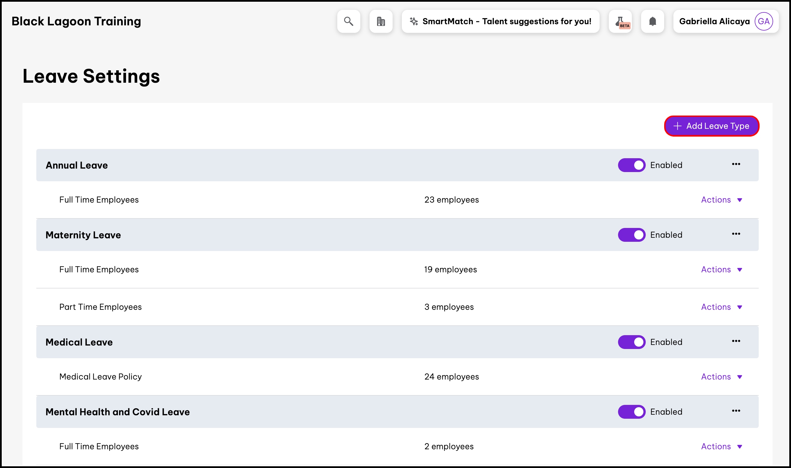Click the GA avatar circle
This screenshot has height=468, width=791.
(x=763, y=21)
